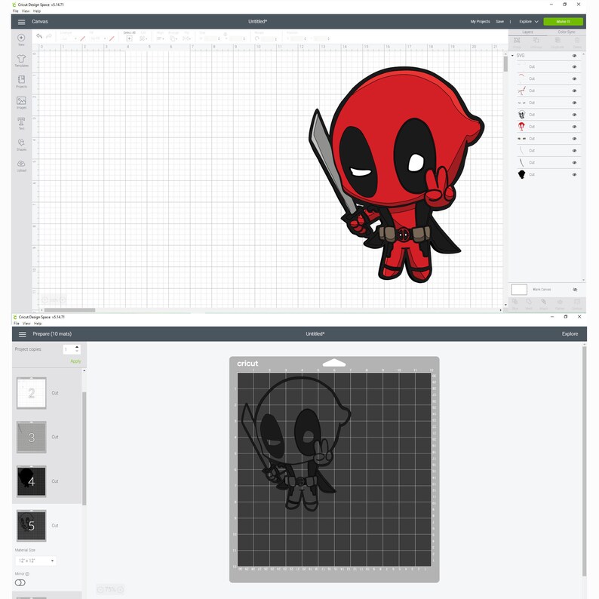Open the Fill dropdown

click(x=98, y=38)
